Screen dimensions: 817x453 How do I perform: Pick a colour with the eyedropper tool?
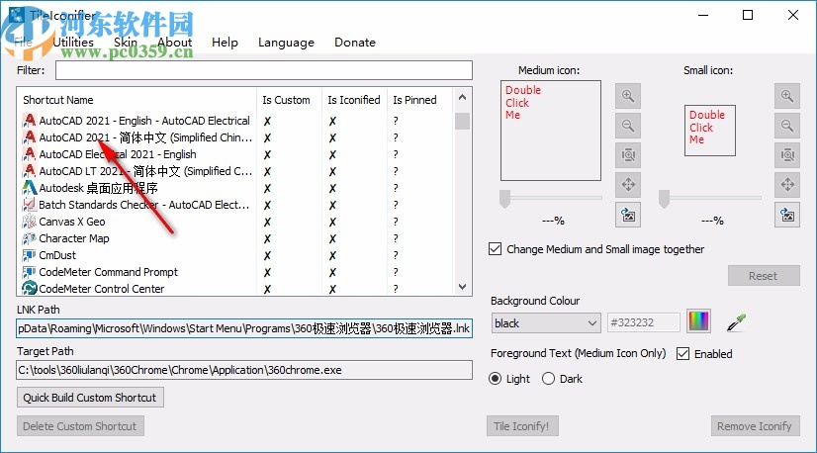736,322
